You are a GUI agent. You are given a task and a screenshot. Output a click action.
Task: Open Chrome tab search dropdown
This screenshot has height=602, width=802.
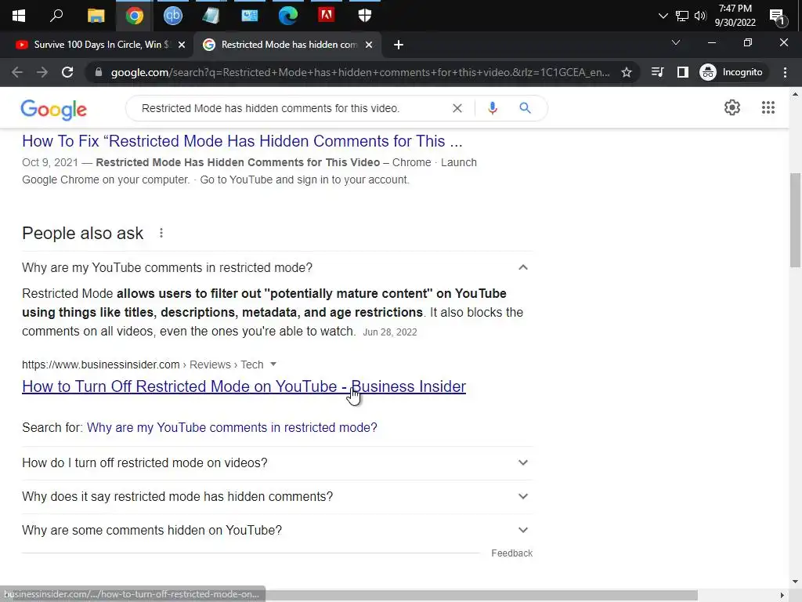(x=676, y=42)
